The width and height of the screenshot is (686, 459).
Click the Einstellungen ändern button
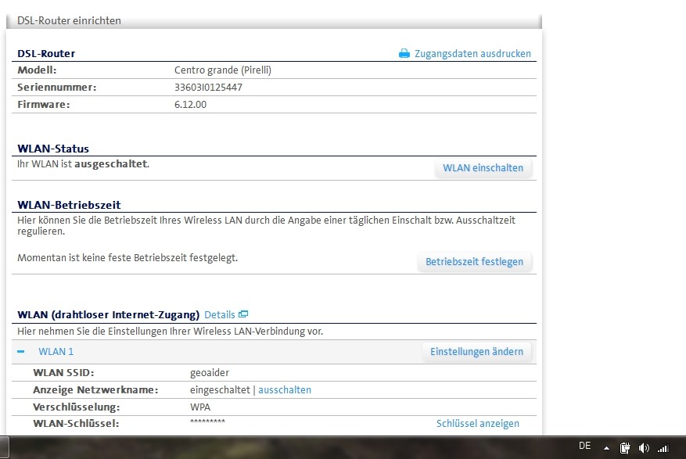476,352
